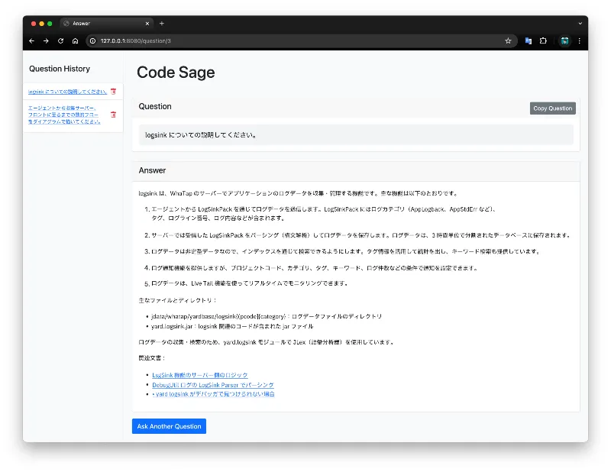Click the Question History heading
The width and height of the screenshot is (611, 472).
click(60, 69)
